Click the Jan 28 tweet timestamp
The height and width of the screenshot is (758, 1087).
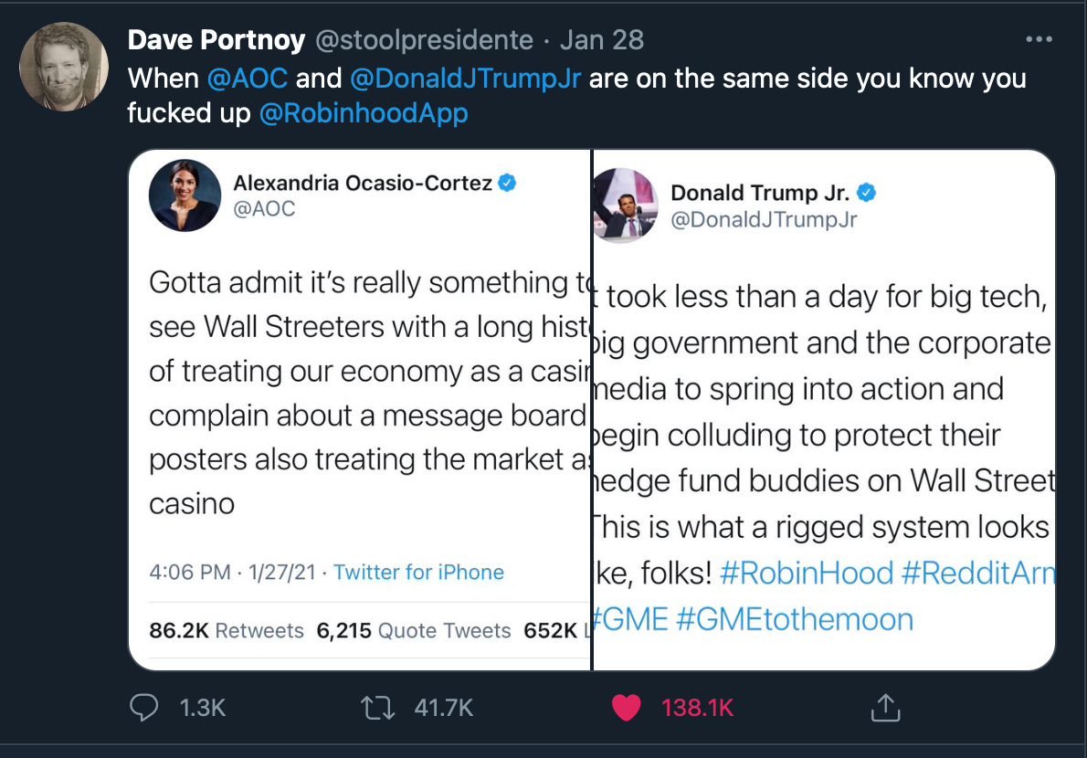tap(602, 40)
